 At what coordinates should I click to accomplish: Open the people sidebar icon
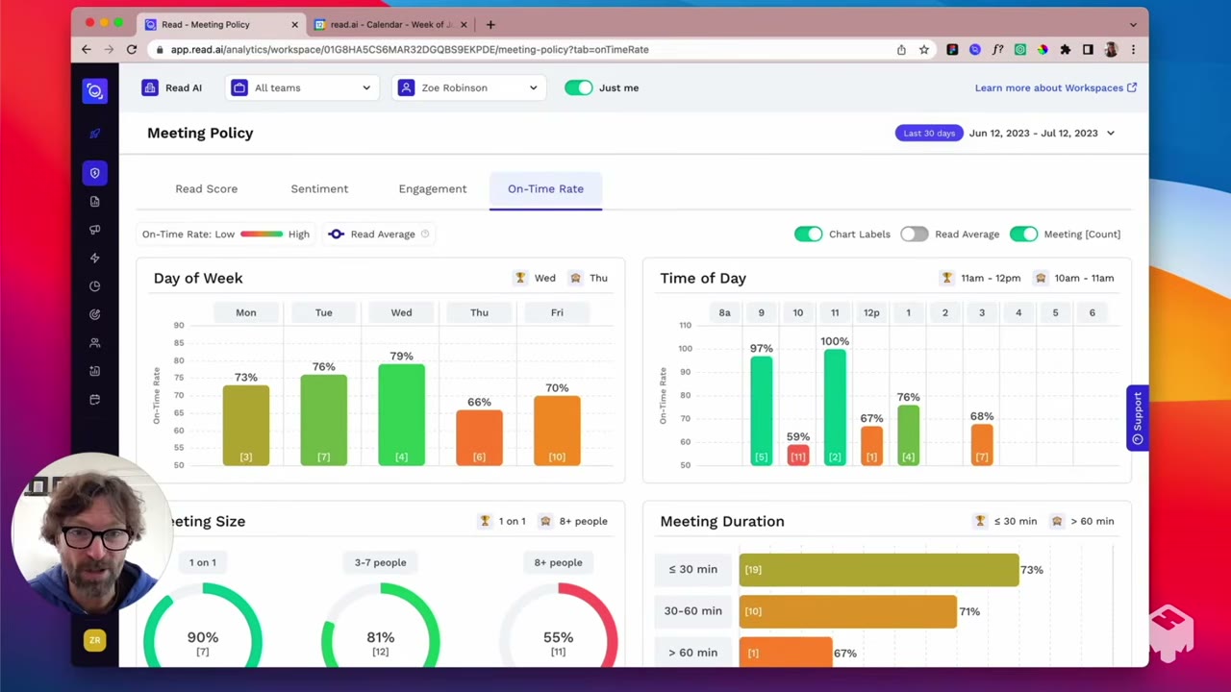(x=94, y=343)
